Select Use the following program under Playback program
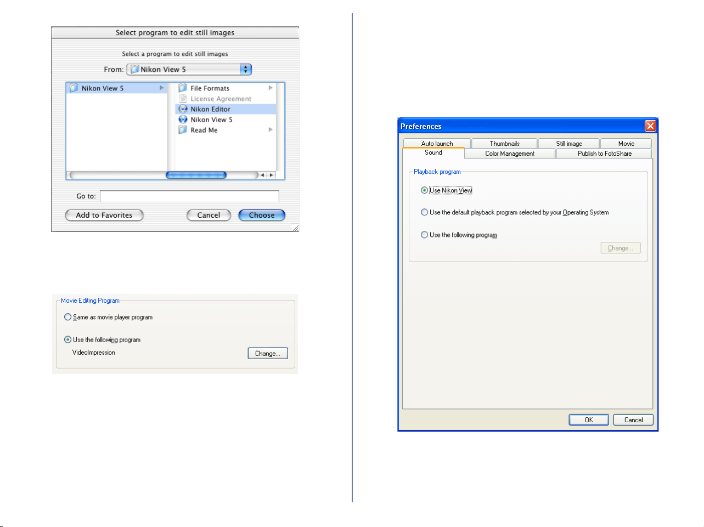The image size is (704, 527). (424, 235)
